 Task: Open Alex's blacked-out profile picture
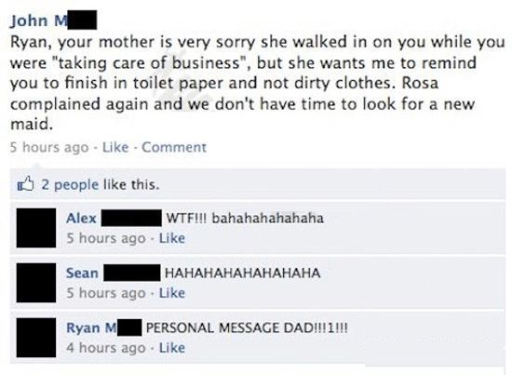(x=36, y=227)
